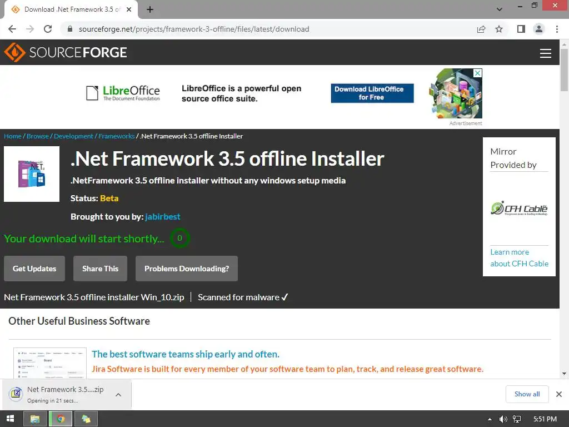Go to Home breadcrumb link
The height and width of the screenshot is (427, 569).
[x=13, y=136]
